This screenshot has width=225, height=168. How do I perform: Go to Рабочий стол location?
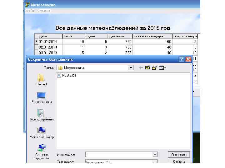tap(42, 98)
